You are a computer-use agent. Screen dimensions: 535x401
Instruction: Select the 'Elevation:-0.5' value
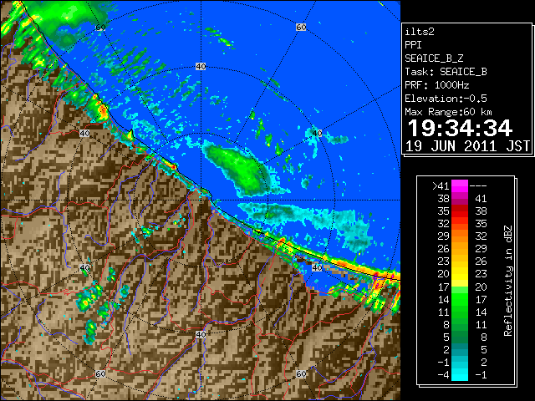click(x=446, y=99)
